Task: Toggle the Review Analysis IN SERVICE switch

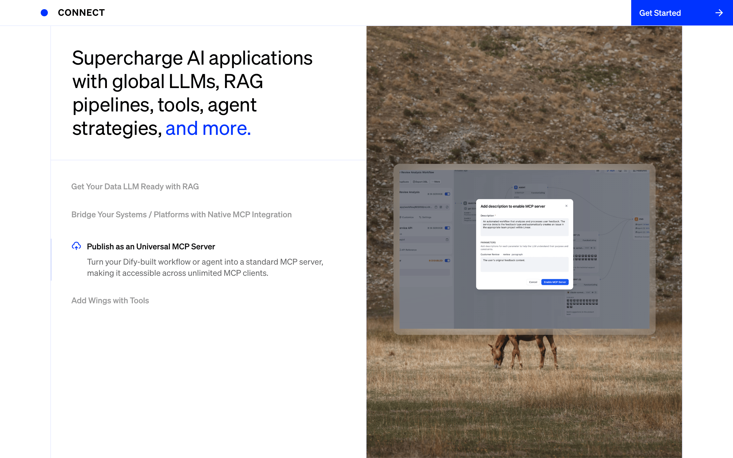Action: (447, 194)
